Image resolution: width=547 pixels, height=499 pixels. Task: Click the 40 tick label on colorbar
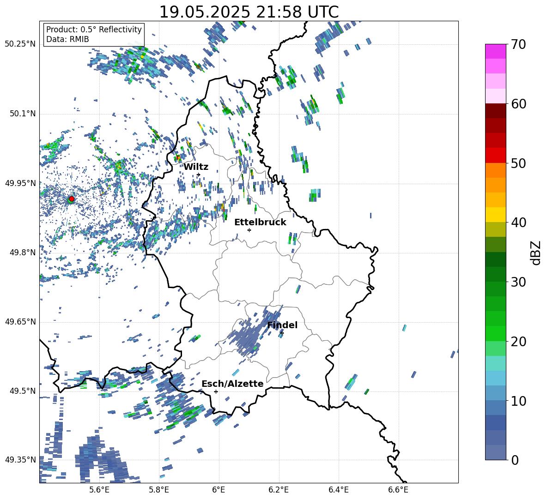click(x=518, y=222)
